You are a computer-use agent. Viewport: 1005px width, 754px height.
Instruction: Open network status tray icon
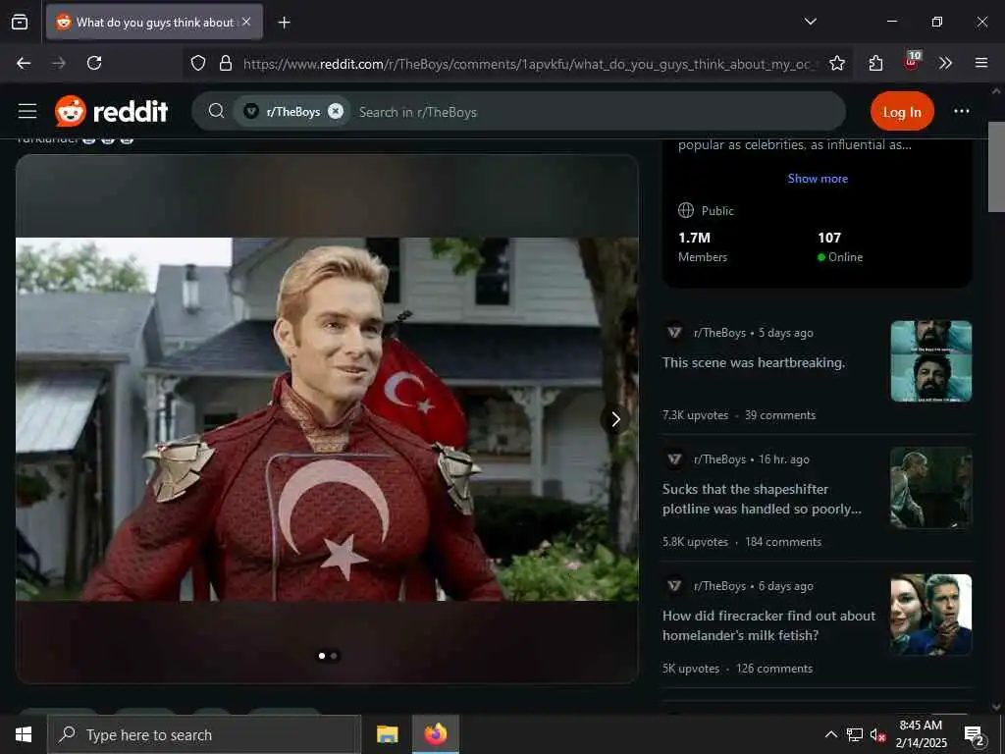[855, 734]
